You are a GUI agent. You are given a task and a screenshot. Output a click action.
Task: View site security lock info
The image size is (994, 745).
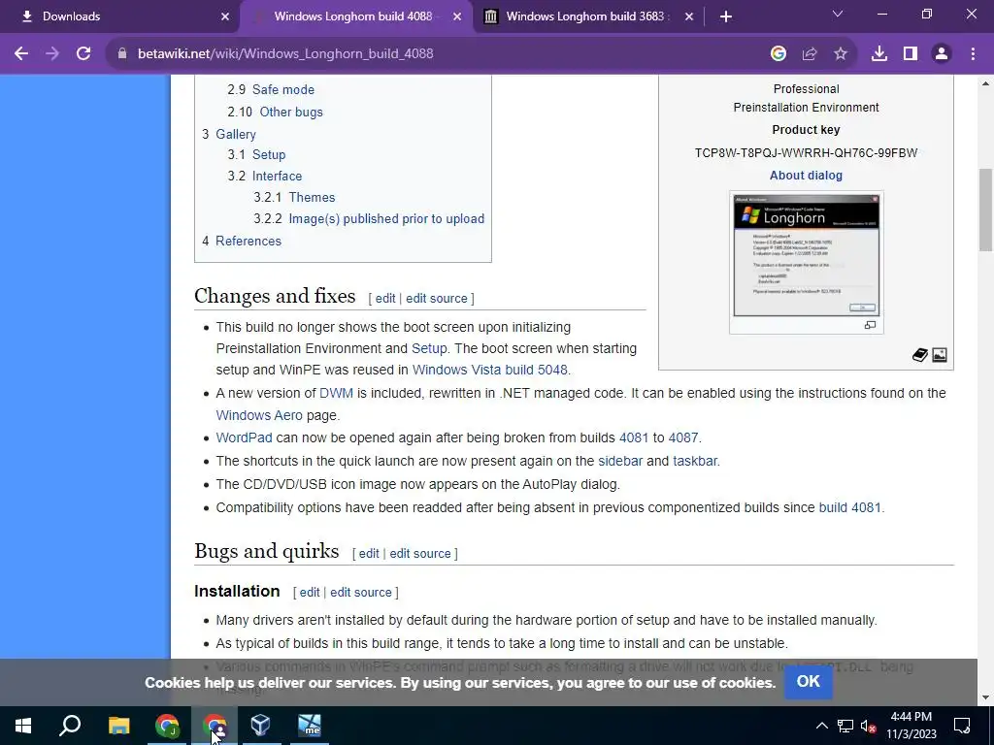click(122, 54)
